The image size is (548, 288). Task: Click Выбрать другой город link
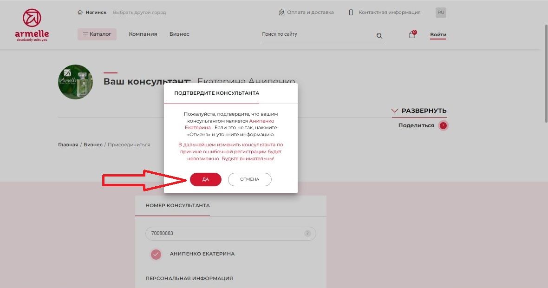coord(139,13)
